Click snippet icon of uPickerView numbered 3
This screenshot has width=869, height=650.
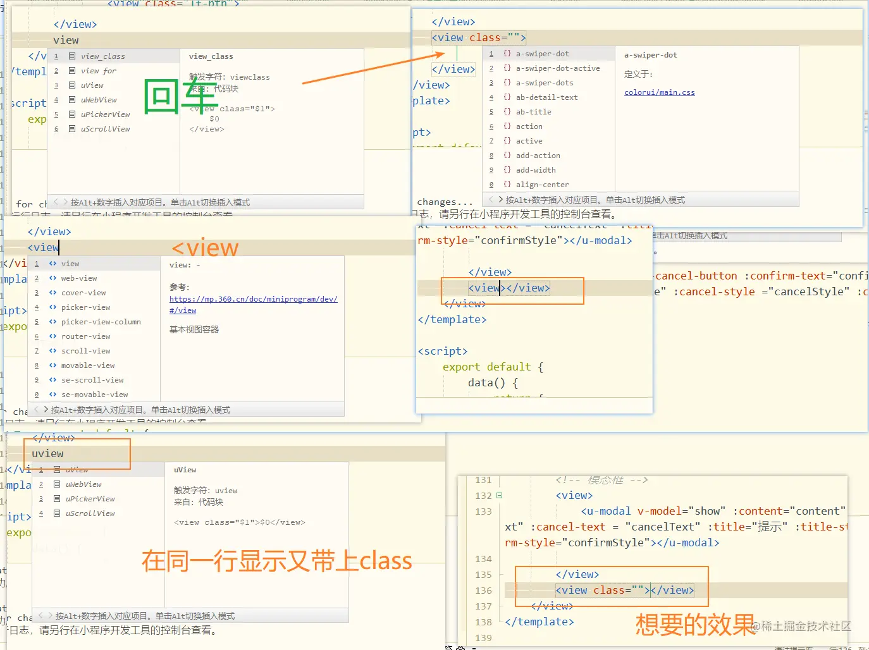(57, 499)
